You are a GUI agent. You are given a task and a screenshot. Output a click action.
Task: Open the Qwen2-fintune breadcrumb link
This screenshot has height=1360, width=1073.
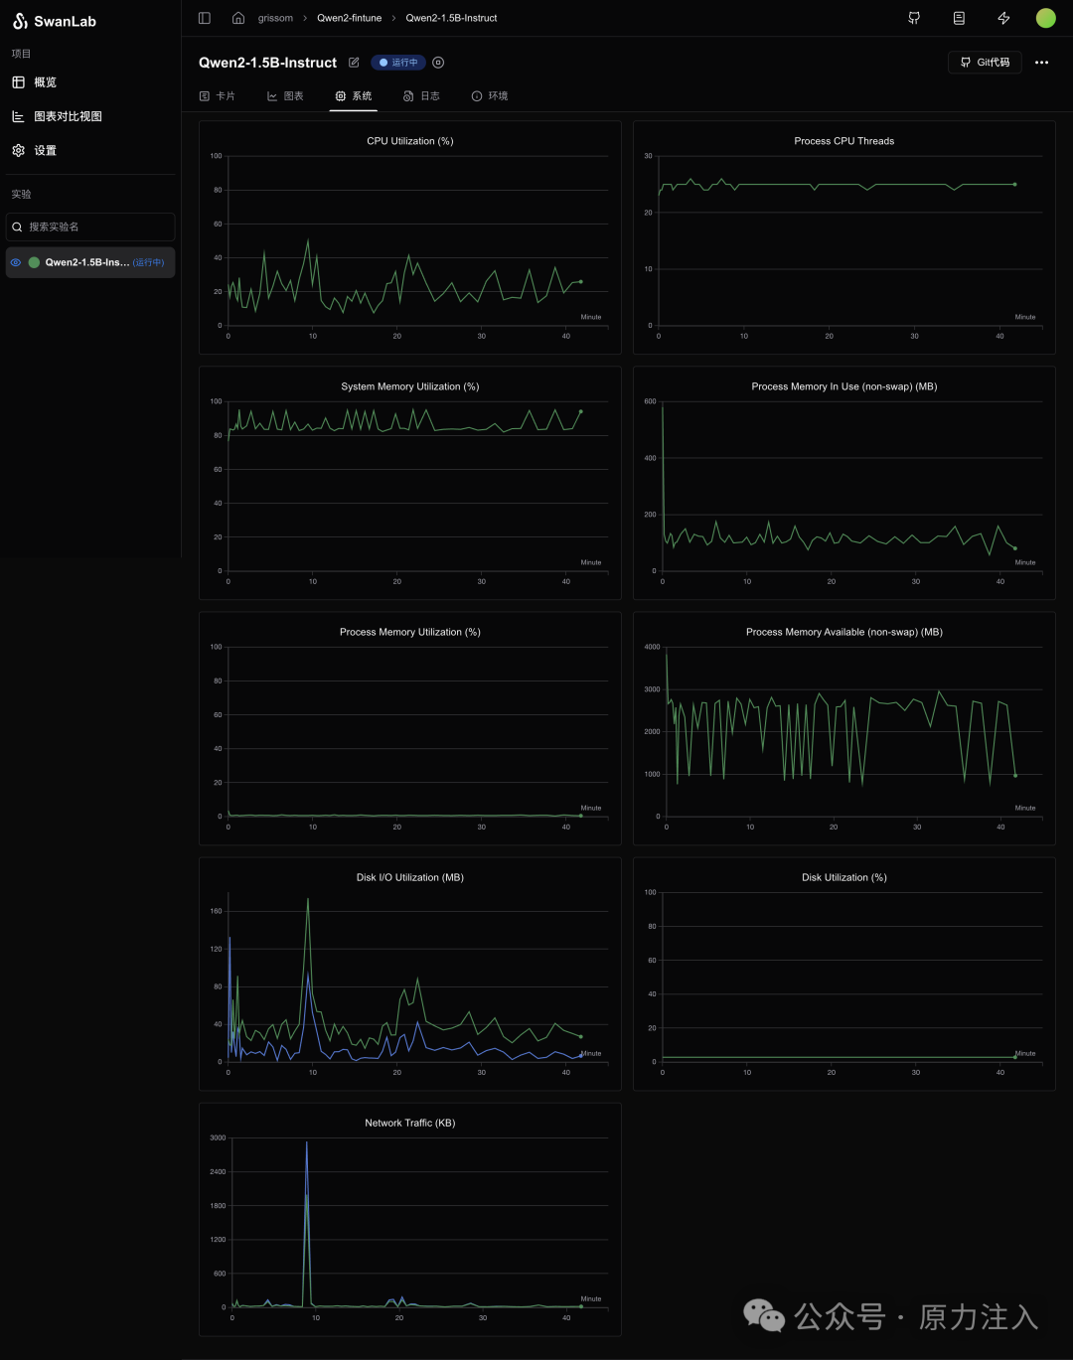pyautogui.click(x=349, y=18)
